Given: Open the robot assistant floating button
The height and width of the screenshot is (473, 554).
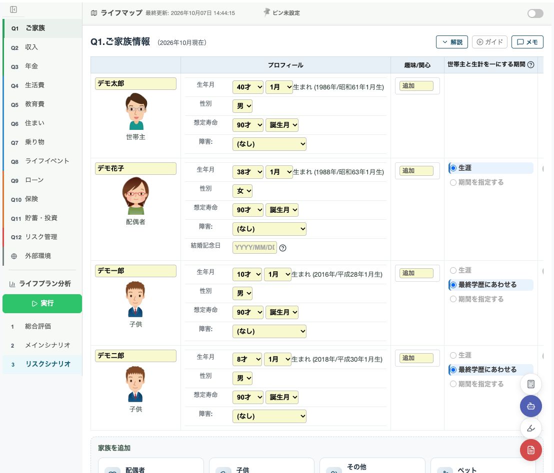Looking at the screenshot, I should coord(530,406).
